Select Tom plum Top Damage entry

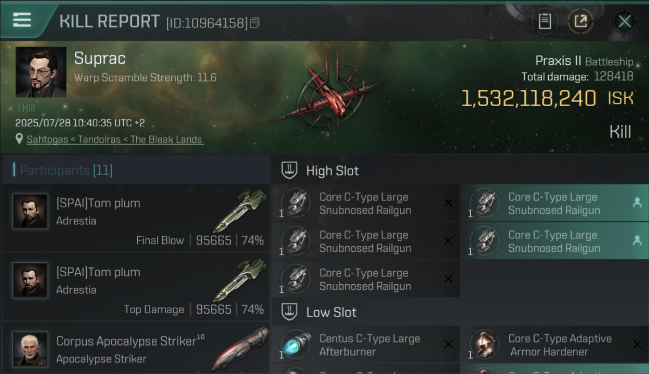click(x=136, y=287)
